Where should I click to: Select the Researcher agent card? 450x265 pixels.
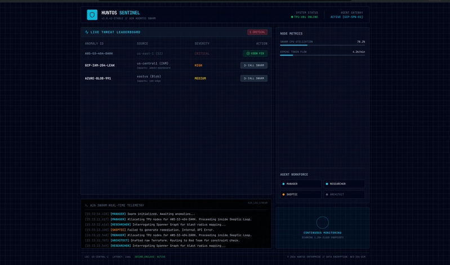[344, 184]
